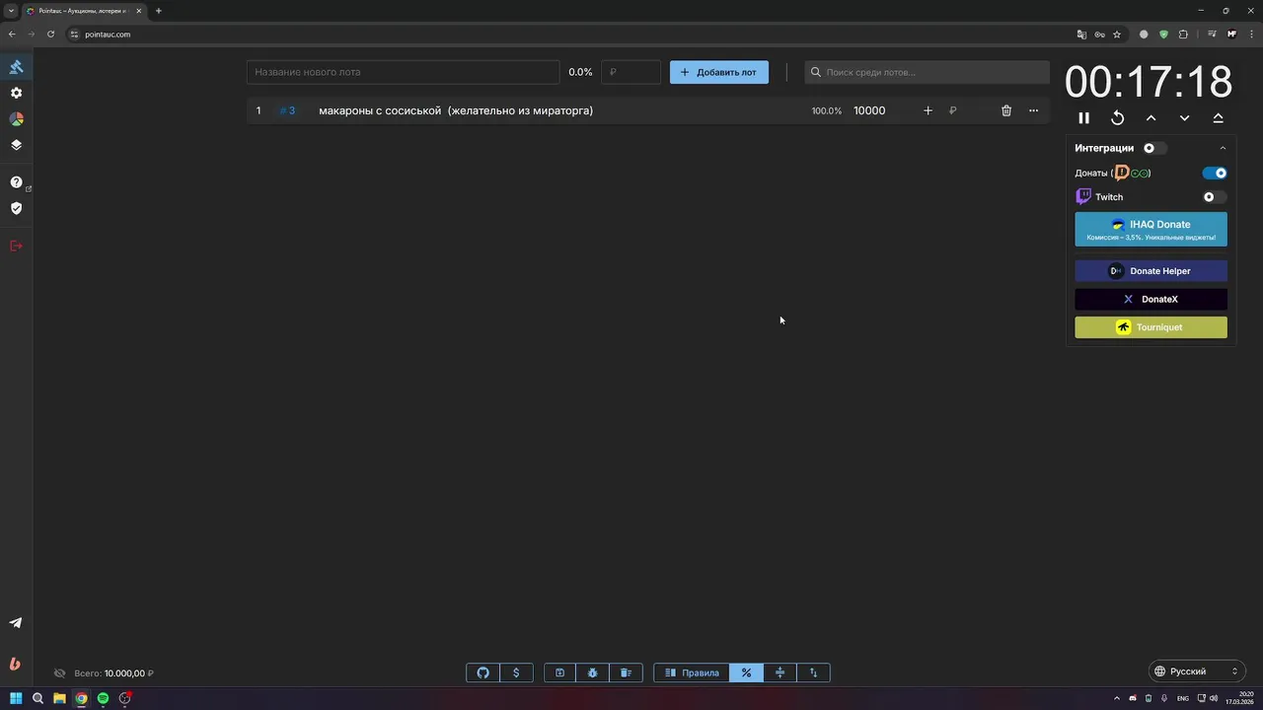Focus the Поиск среди лотов search field
The image size is (1263, 710).
click(x=927, y=72)
